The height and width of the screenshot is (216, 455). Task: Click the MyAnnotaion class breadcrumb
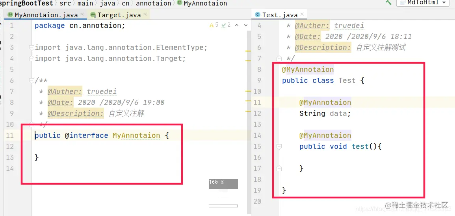pyautogui.click(x=202, y=3)
